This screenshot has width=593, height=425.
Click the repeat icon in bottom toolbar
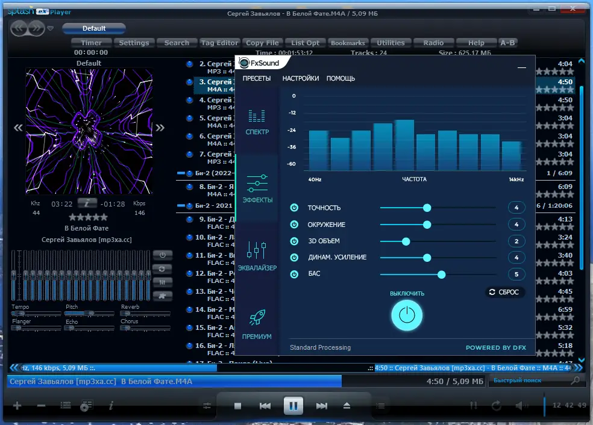[497, 406]
